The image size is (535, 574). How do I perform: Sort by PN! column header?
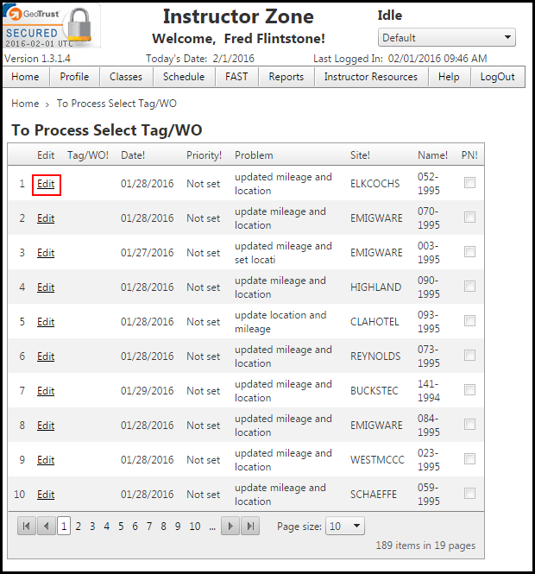click(469, 155)
